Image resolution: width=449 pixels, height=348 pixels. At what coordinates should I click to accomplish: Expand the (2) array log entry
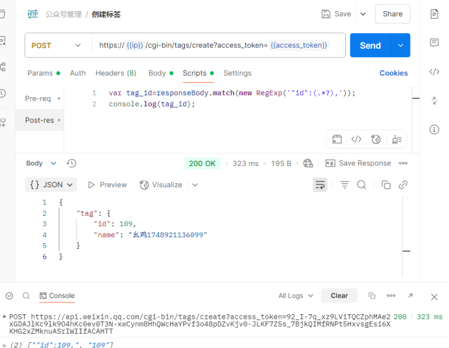pyautogui.click(x=5, y=345)
